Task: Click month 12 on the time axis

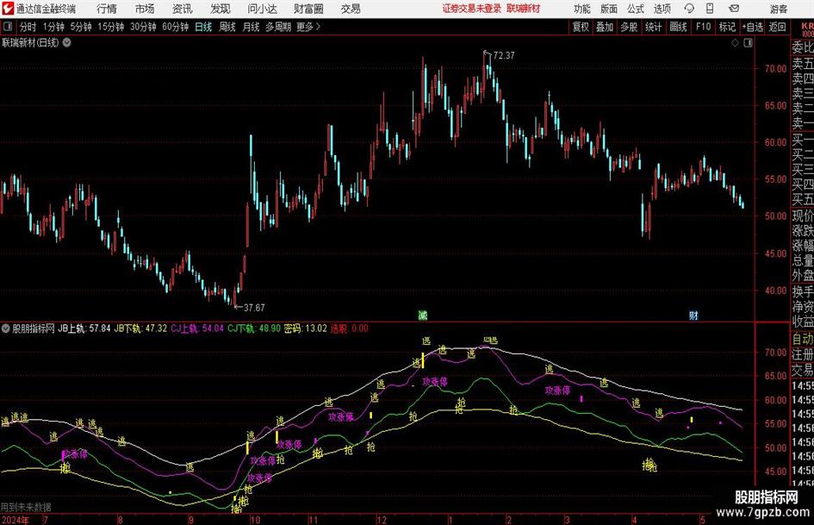Action: point(382,520)
